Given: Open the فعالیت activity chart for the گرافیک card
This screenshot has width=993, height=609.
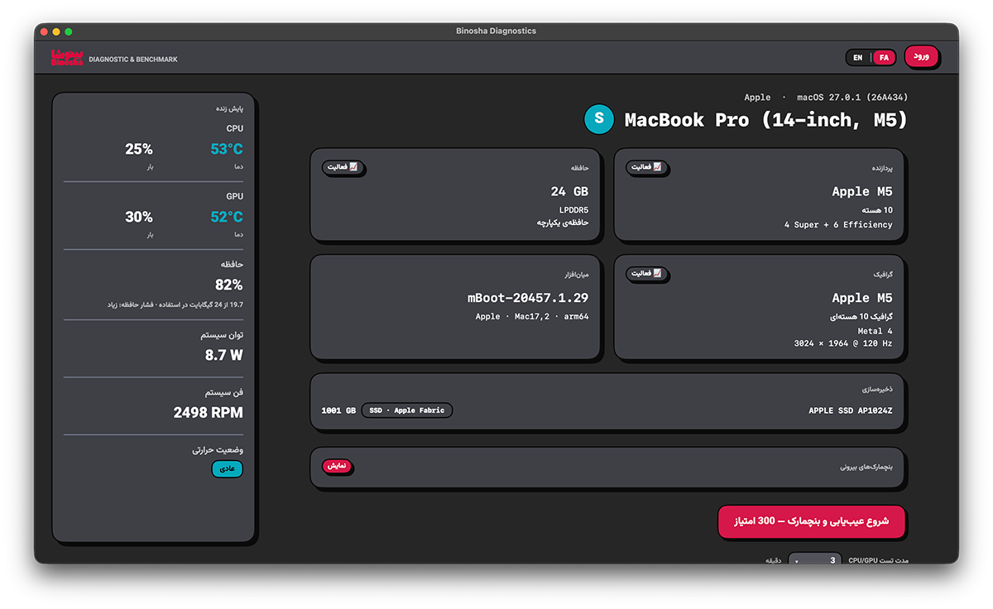Looking at the screenshot, I should (647, 273).
